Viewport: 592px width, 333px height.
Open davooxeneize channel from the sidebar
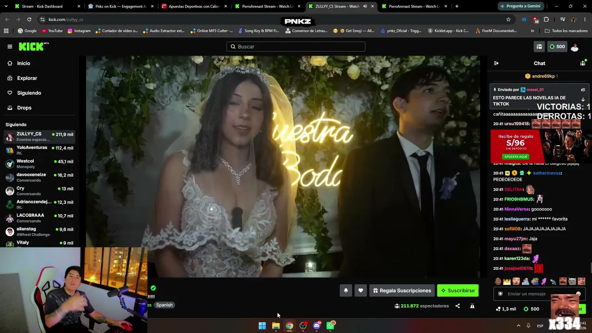39,177
